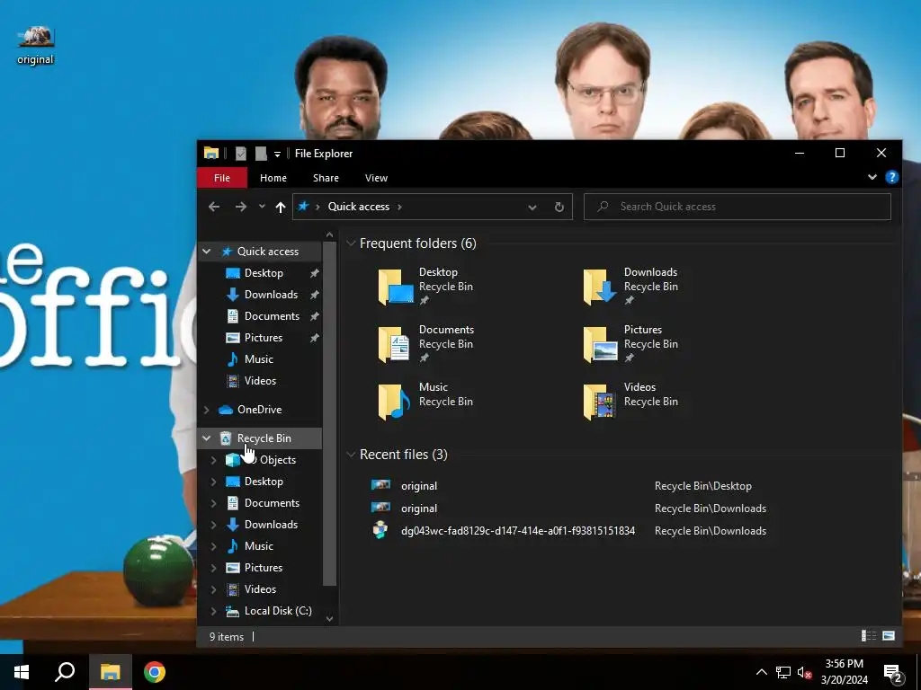Open the File ribbon tab
Viewport: 921px width, 690px height.
click(x=222, y=178)
